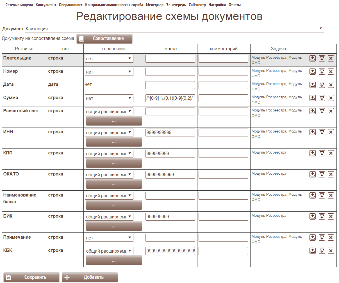The width and height of the screenshot is (339, 283).
Task: Open справочник dropdown in Расчетный счет row
Action: pos(109,111)
